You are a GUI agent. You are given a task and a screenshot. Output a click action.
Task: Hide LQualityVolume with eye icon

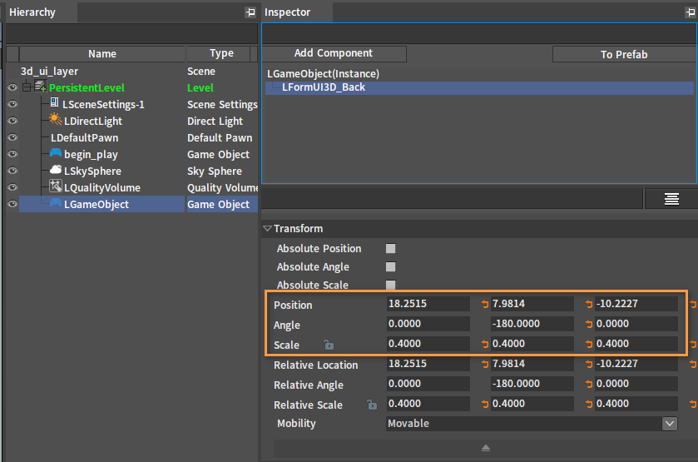coord(12,187)
